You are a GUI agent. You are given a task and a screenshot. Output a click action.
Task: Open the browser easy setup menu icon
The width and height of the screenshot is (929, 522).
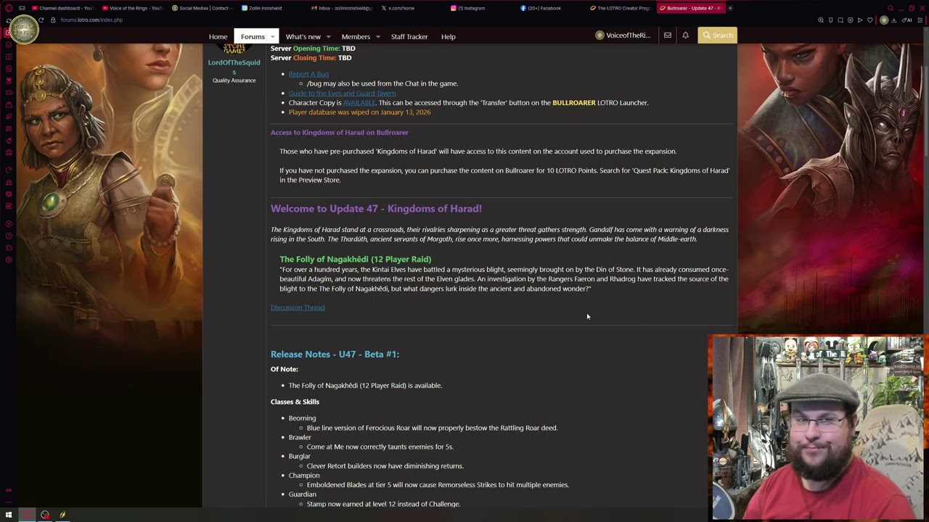[921, 20]
